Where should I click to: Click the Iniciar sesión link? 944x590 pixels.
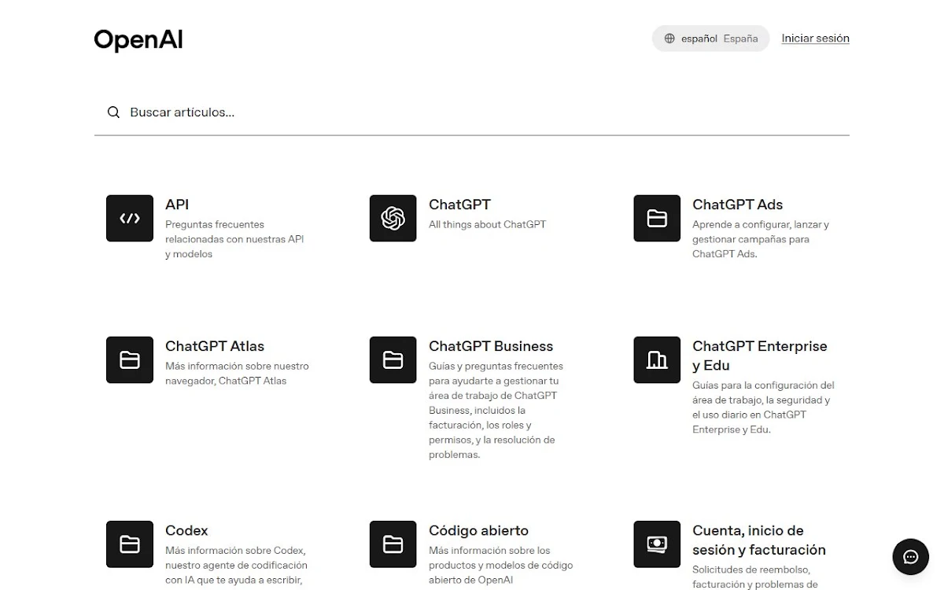[815, 39]
